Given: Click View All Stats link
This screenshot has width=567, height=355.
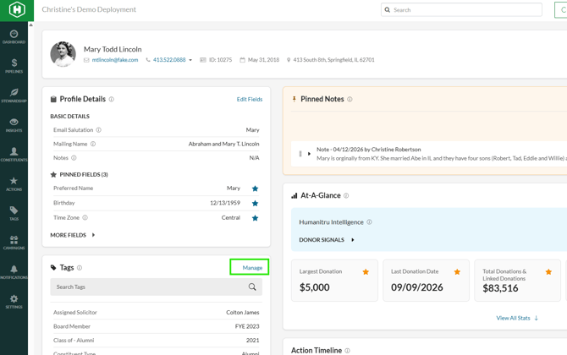Looking at the screenshot, I should coord(513,318).
